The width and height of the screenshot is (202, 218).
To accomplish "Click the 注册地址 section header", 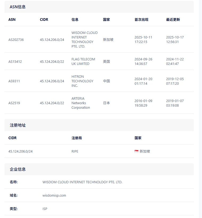I will (x=18, y=125).
